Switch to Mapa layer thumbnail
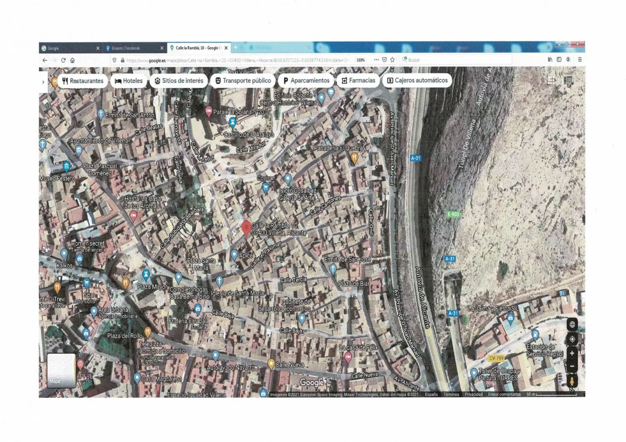Viewport: 626px width, 442px height. click(x=61, y=370)
